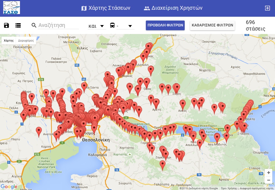Open Χάρτης Στάσεων tab
This screenshot has width=275, height=190.
coord(106,8)
